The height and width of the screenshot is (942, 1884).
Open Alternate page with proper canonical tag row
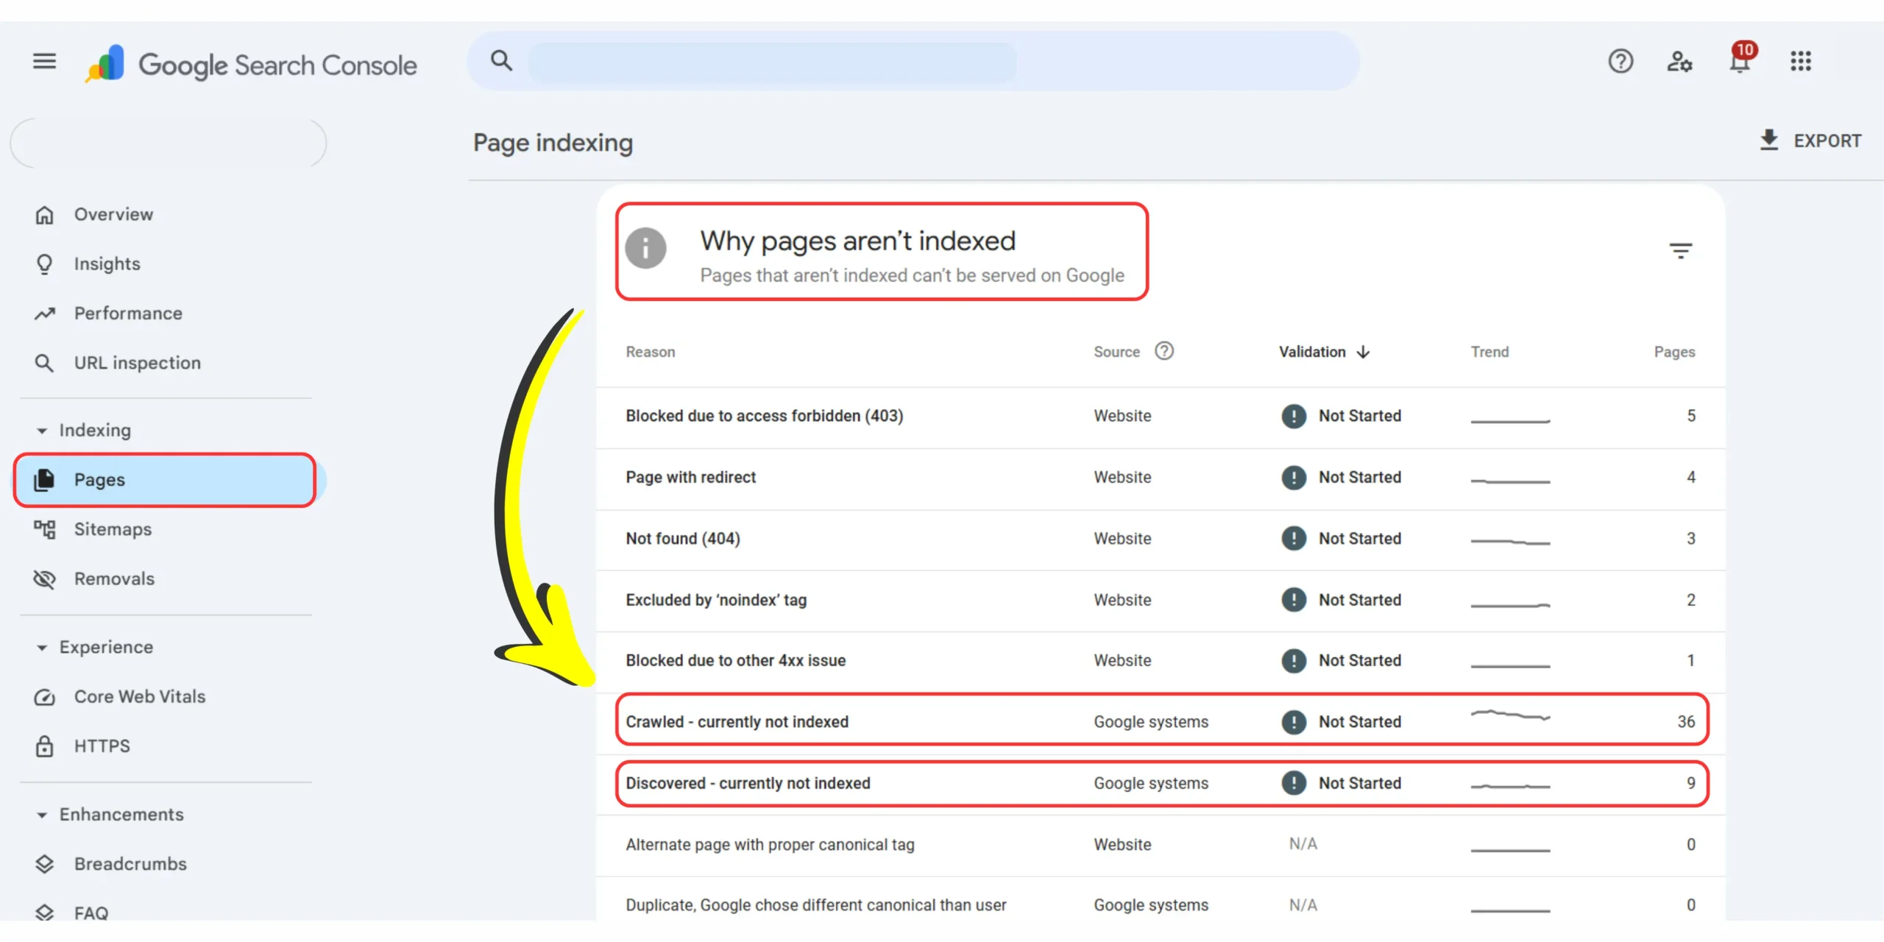[x=1161, y=845]
